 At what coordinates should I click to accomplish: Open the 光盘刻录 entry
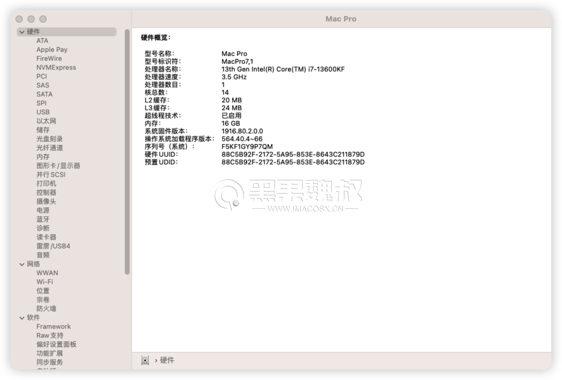pyautogui.click(x=49, y=139)
